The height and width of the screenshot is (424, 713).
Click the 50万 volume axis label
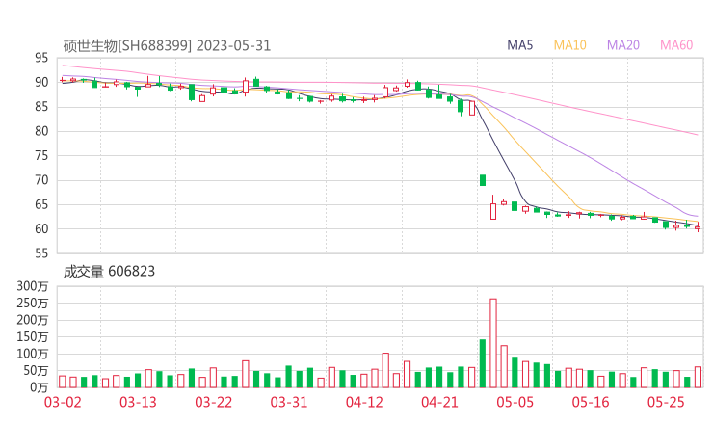click(36, 370)
